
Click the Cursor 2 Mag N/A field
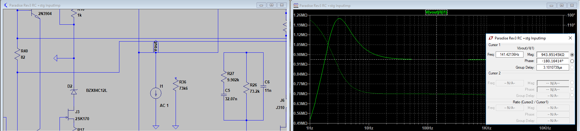[553, 83]
